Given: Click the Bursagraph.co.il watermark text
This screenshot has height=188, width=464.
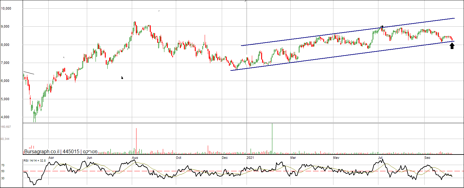Looking at the screenshot, I should 42,151.
